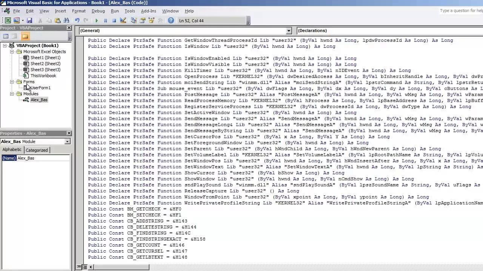
Task: Open the Tools menu
Action: pyautogui.click(x=130, y=11)
